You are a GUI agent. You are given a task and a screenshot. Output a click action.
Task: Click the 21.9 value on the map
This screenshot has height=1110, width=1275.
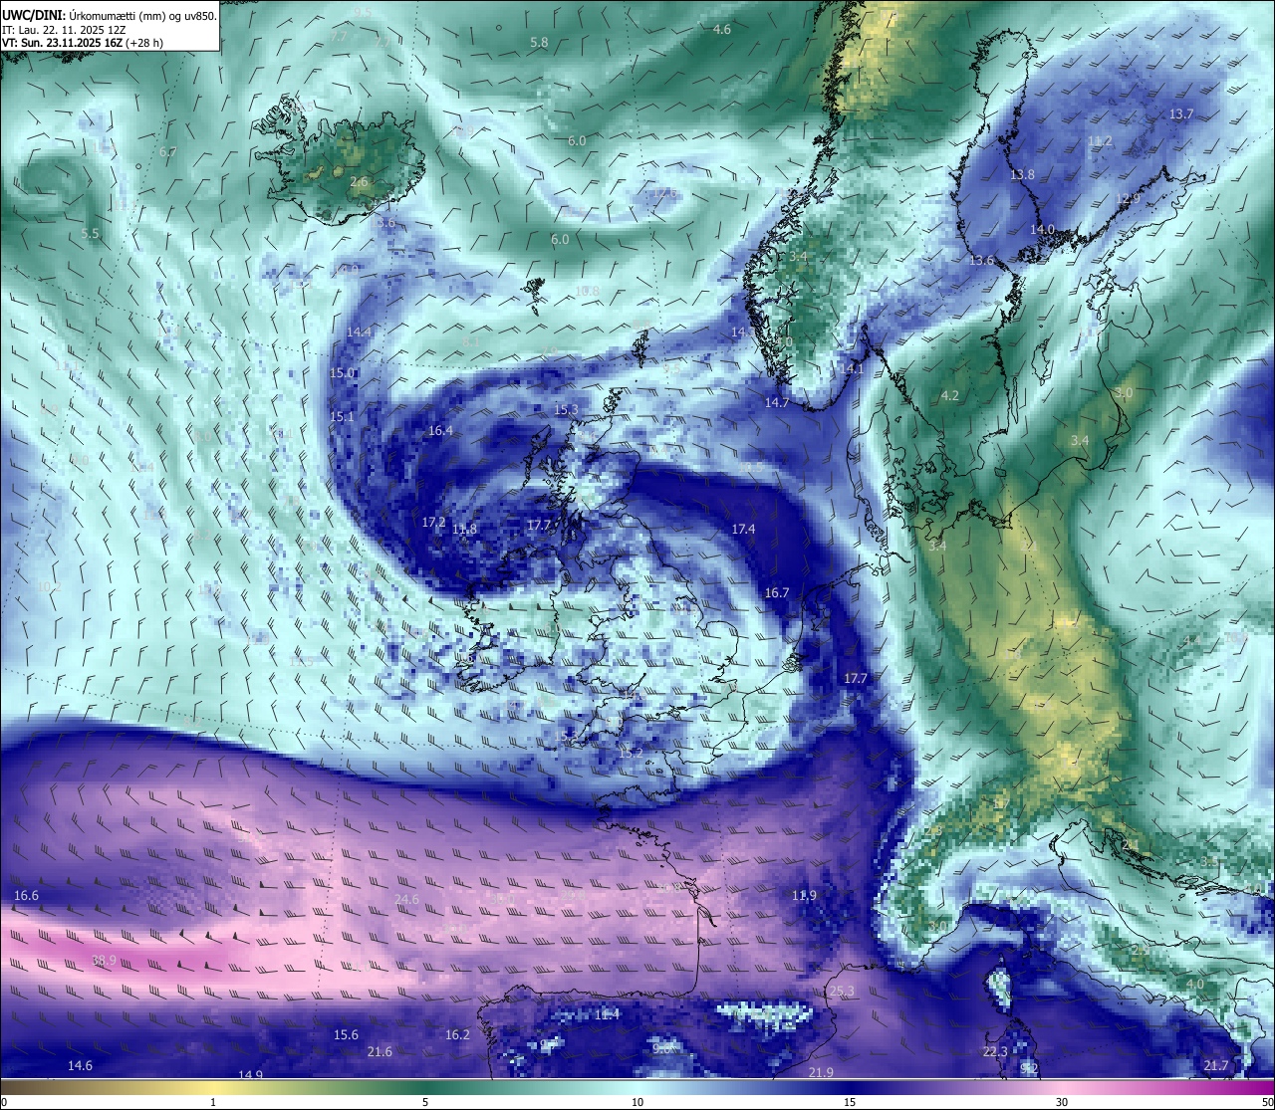click(821, 1072)
